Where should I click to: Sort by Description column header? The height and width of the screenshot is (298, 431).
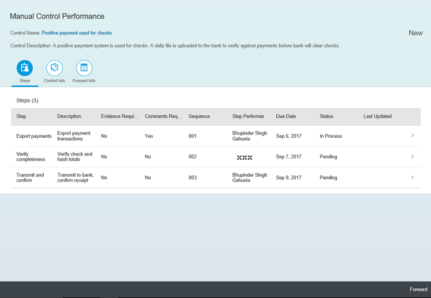coord(69,117)
